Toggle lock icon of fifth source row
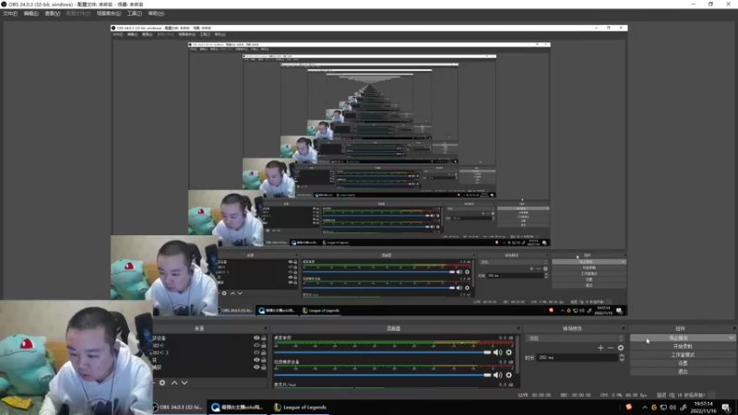Screen dimensions: 738x415 pyautogui.click(x=264, y=367)
